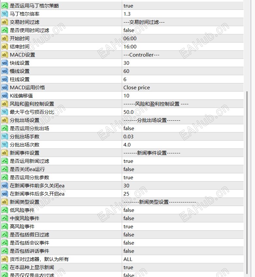The image size is (255, 277).
Task: Click the 123 icon beside 在新闻事件前多久关闭ea
Action: tap(5, 186)
